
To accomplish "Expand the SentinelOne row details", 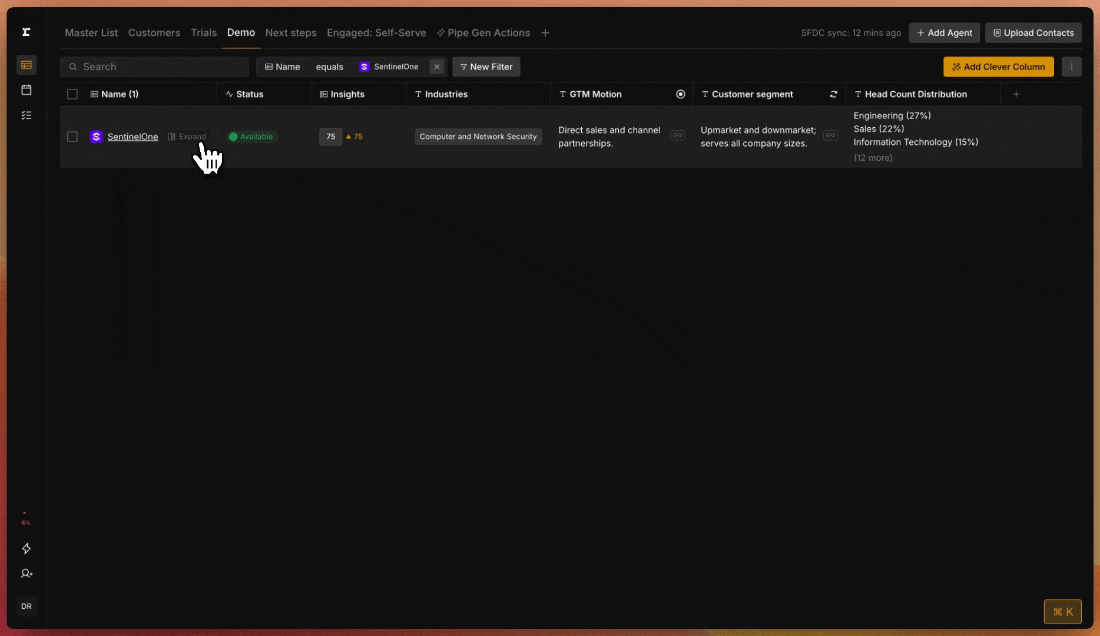I will [187, 137].
